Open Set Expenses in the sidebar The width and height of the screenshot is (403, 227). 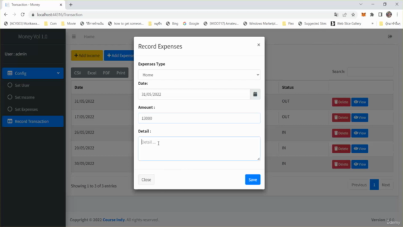click(x=33, y=109)
